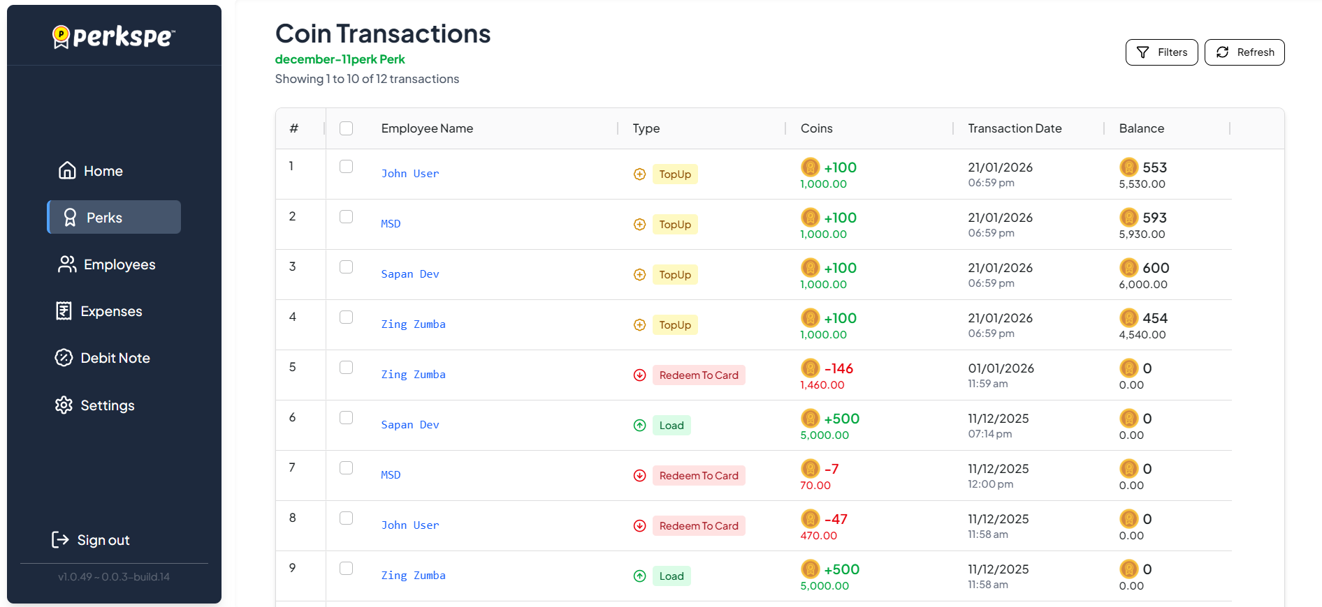Sort by the Employee Name column header
Screen dimensions: 1322x607
click(x=427, y=128)
